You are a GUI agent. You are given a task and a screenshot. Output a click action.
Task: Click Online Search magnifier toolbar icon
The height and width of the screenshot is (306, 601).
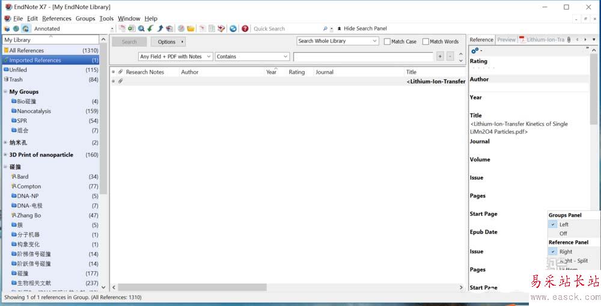(141, 28)
